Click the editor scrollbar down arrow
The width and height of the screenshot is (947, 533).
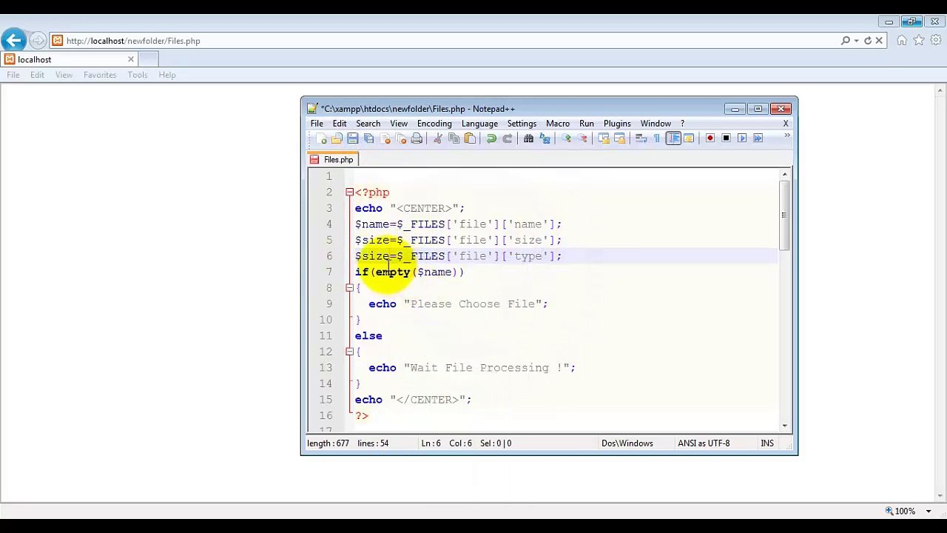click(x=784, y=425)
